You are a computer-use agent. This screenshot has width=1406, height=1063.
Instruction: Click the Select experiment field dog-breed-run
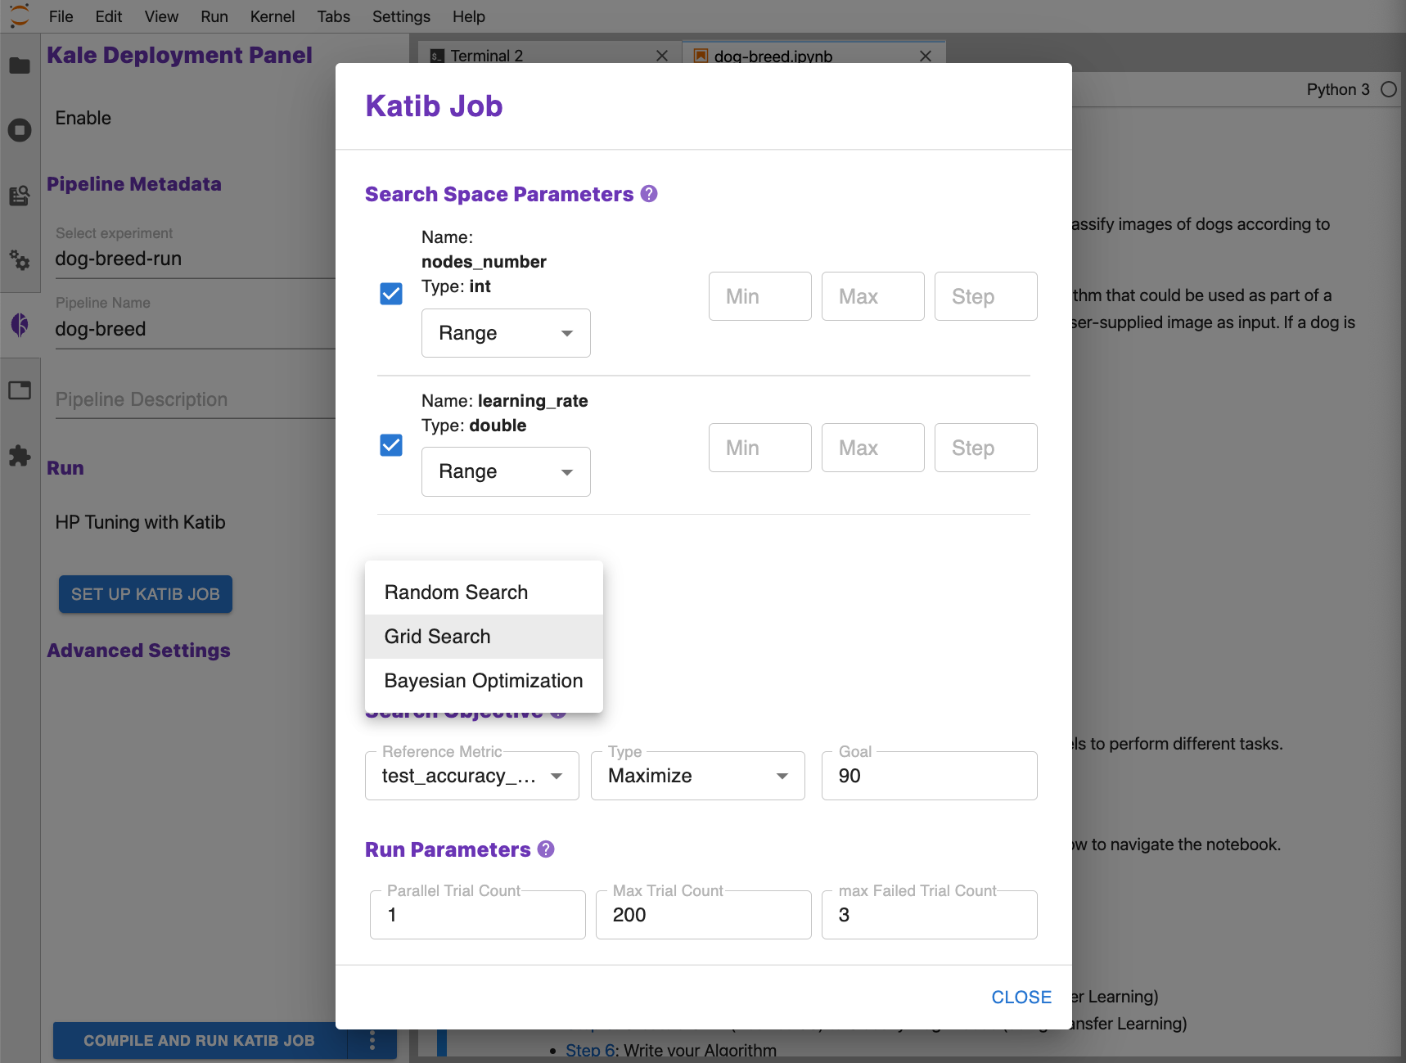click(x=195, y=259)
